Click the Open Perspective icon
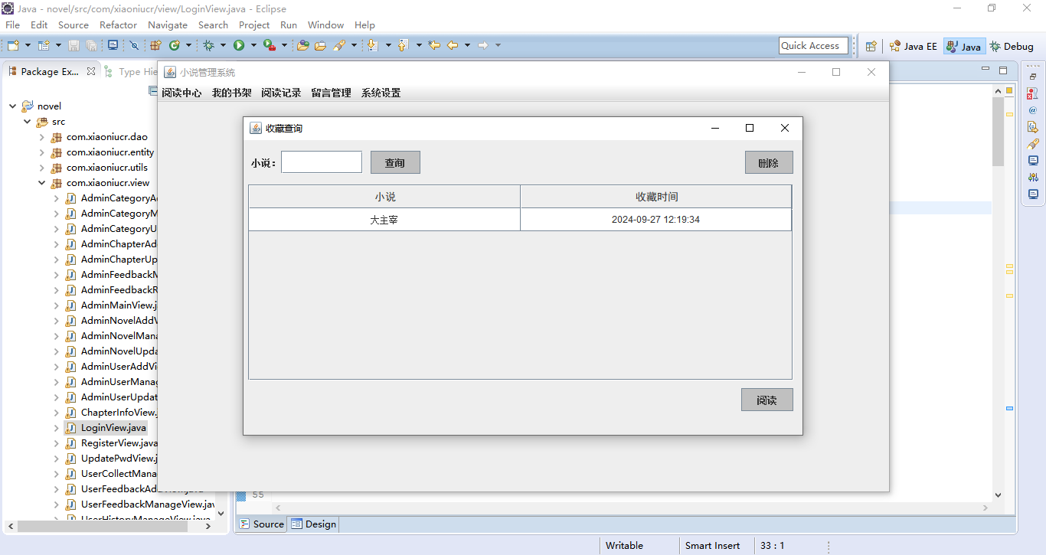This screenshot has width=1046, height=555. point(871,46)
